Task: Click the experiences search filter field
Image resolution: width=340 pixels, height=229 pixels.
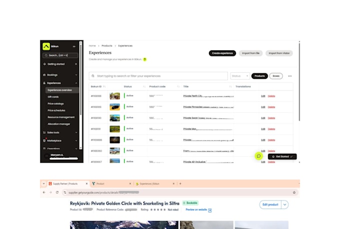Action: pos(158,76)
